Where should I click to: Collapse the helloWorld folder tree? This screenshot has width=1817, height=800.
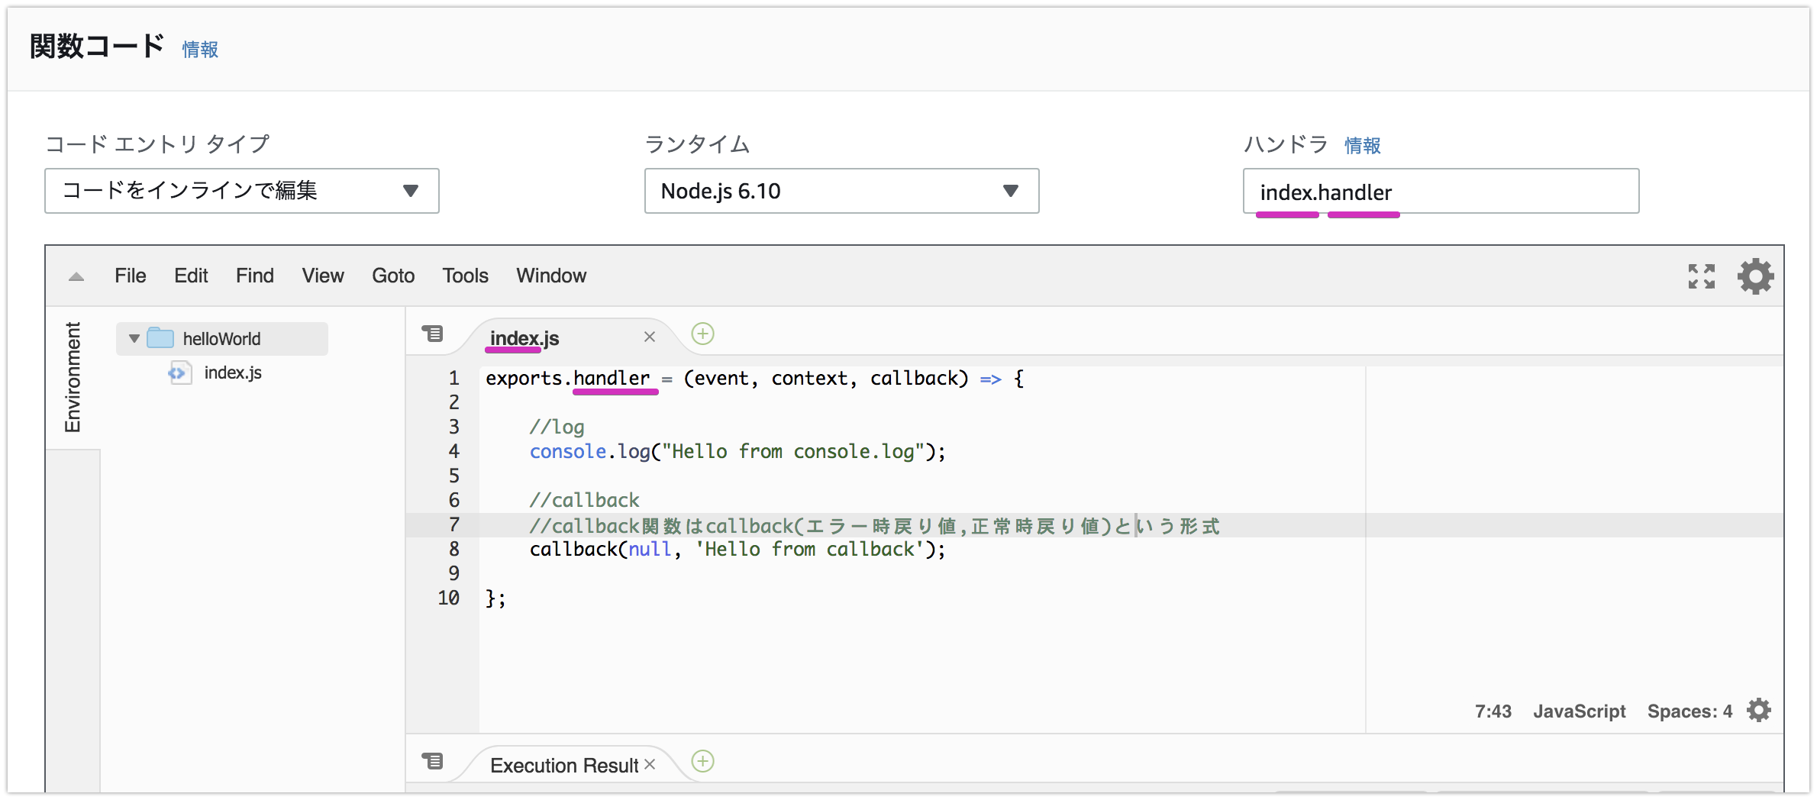click(x=133, y=338)
